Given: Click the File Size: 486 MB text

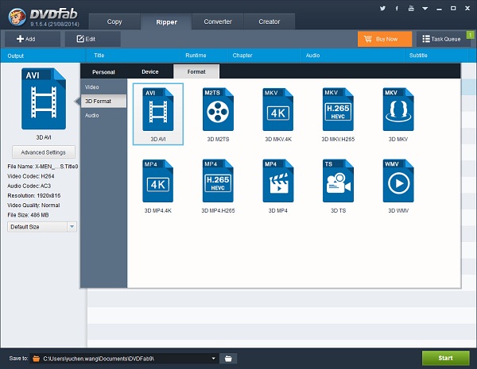Looking at the screenshot, I should pos(28,215).
